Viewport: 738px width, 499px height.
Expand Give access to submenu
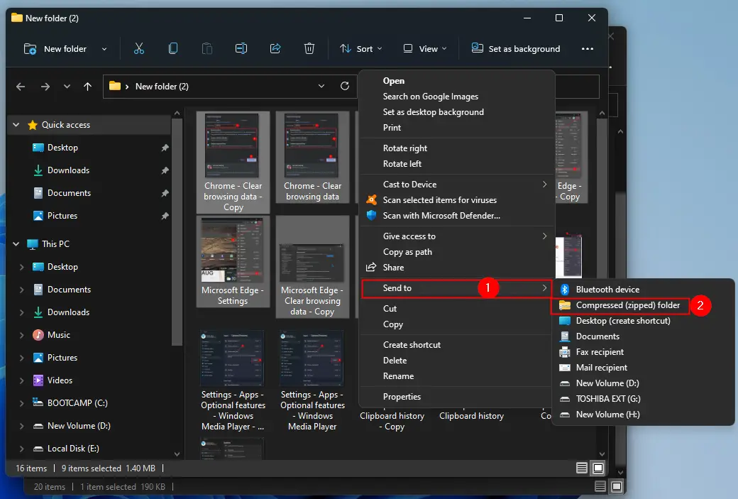(457, 236)
